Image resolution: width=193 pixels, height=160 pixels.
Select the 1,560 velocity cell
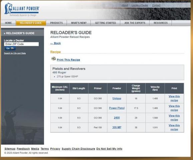click(x=155, y=118)
